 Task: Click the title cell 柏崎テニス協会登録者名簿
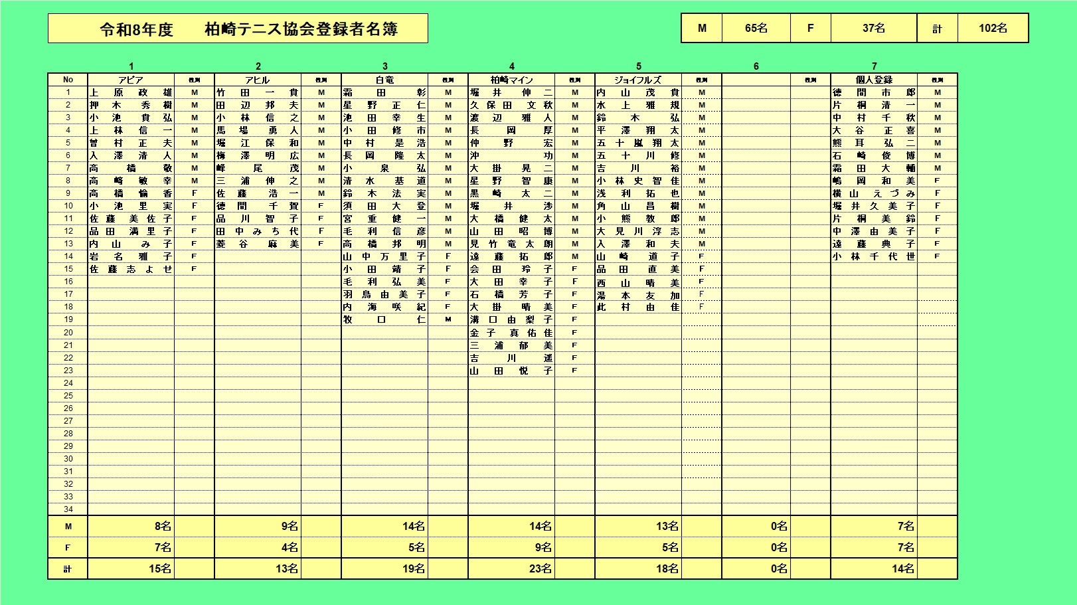238,29
